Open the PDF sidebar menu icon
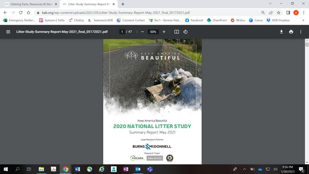Viewport: 309px width, 174px height. click(8, 32)
